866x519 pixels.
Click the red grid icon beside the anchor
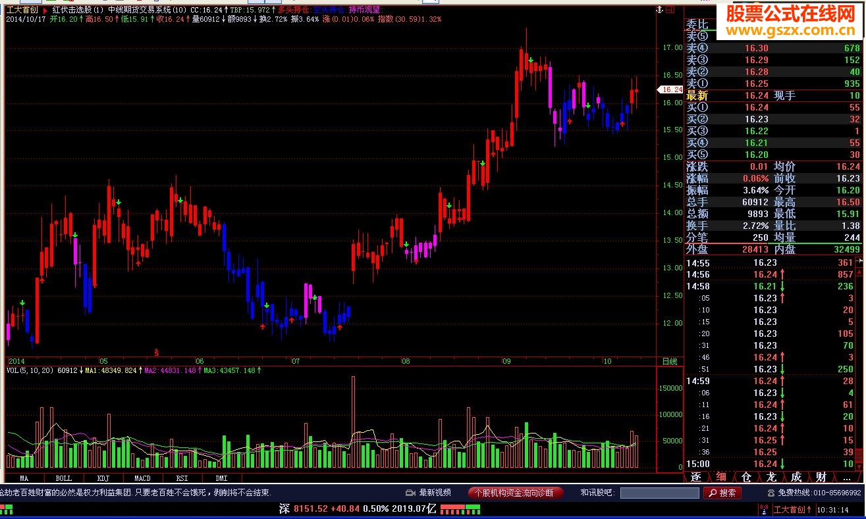(670, 10)
